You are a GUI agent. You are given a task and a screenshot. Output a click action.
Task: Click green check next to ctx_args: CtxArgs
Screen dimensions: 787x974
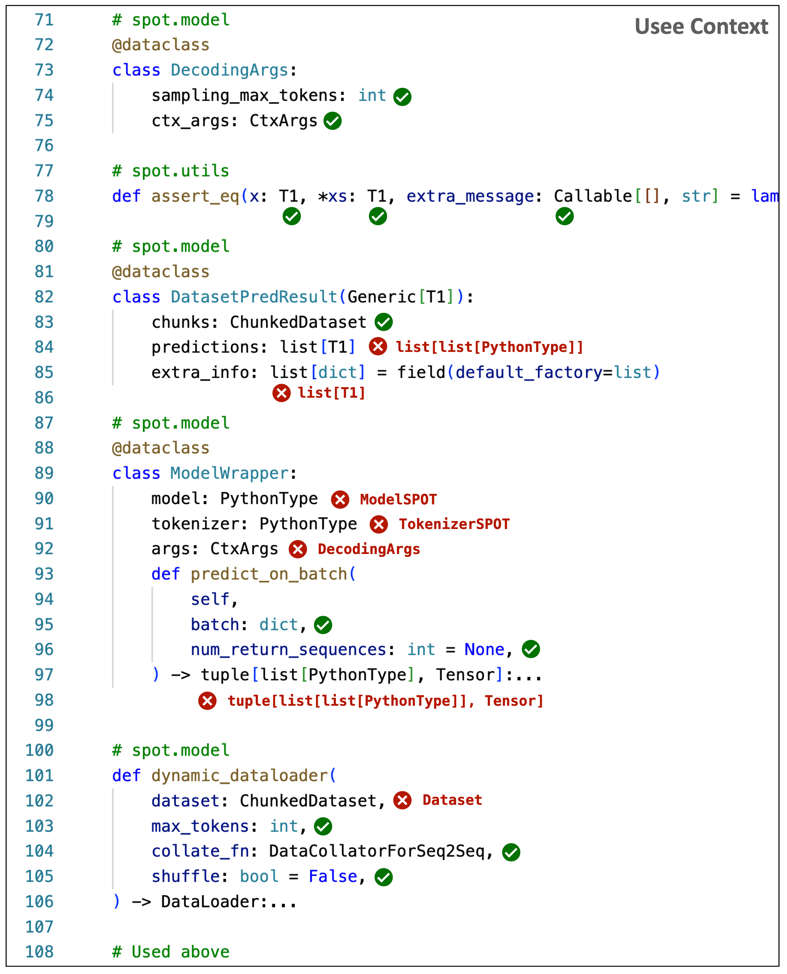(x=332, y=121)
